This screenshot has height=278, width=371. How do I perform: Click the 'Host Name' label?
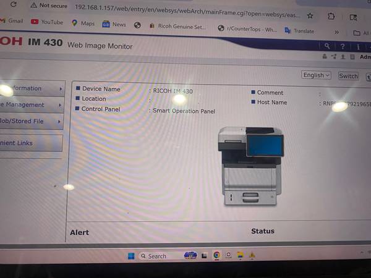pos(272,102)
